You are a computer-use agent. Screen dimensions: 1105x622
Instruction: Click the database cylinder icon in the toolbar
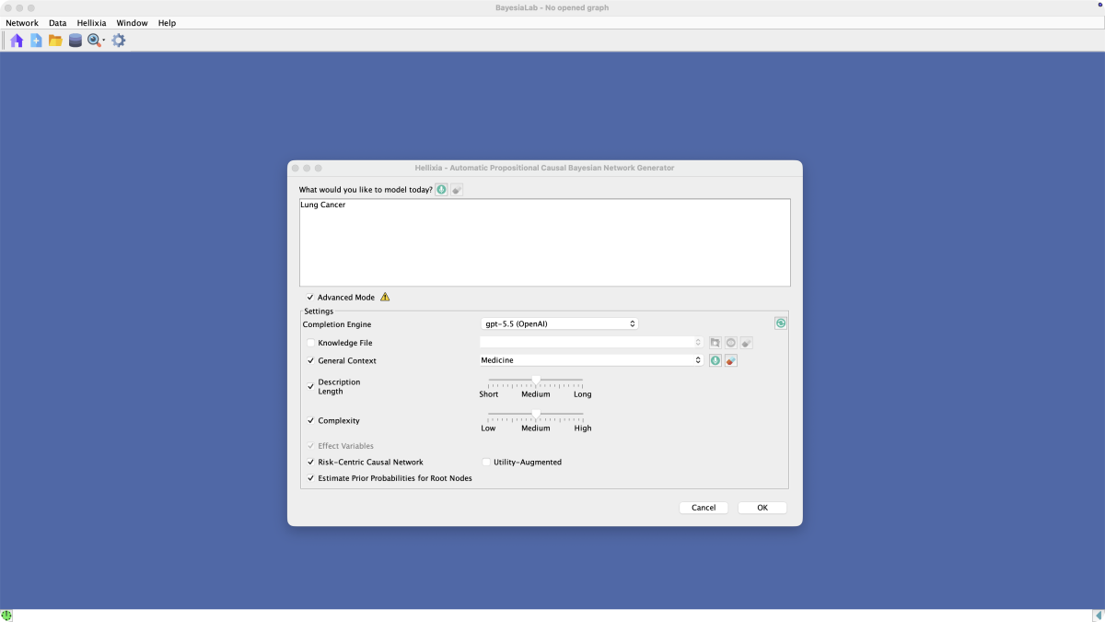pyautogui.click(x=75, y=41)
